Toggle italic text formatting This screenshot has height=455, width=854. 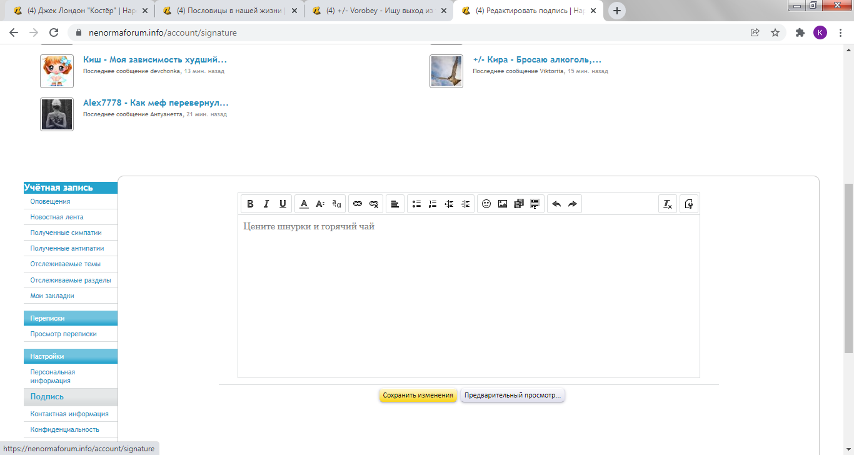coord(266,204)
